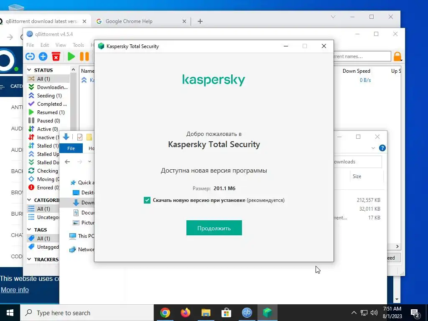The height and width of the screenshot is (321, 428).
Task: Click the volume icon in system tray
Action: [374, 313]
